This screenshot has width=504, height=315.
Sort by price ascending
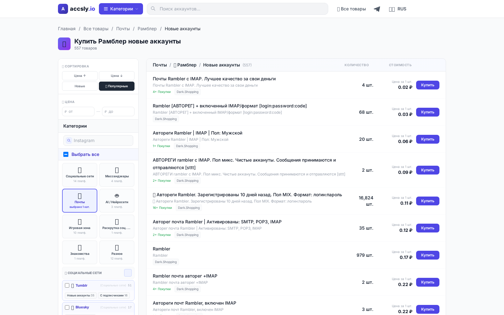pyautogui.click(x=80, y=76)
